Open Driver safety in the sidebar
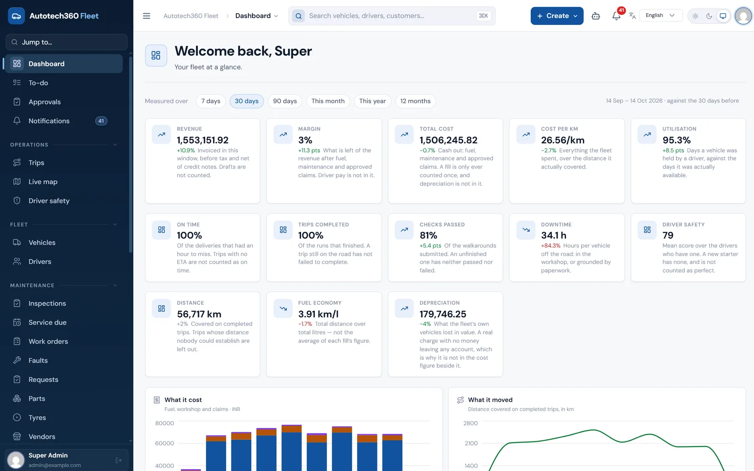754x471 pixels. coord(64,201)
